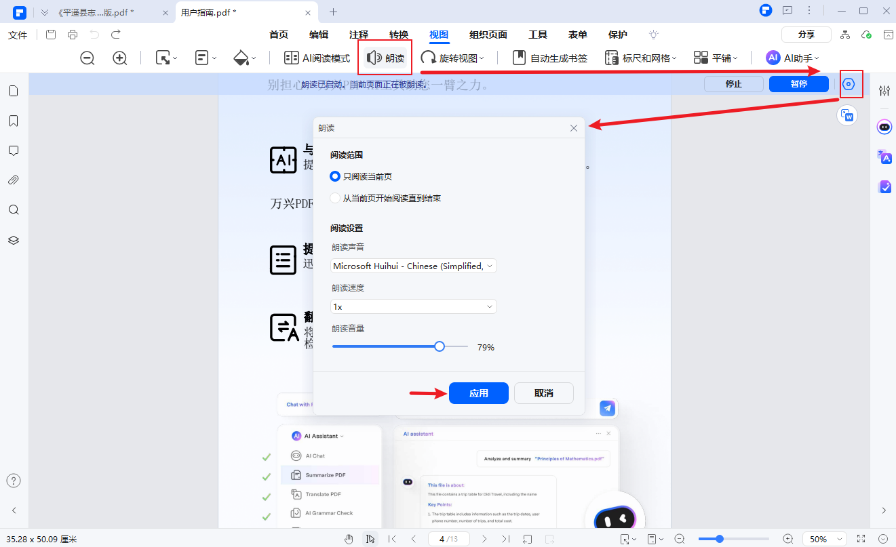Open the read-aloud settings gear icon
The width and height of the screenshot is (896, 547).
click(x=849, y=85)
